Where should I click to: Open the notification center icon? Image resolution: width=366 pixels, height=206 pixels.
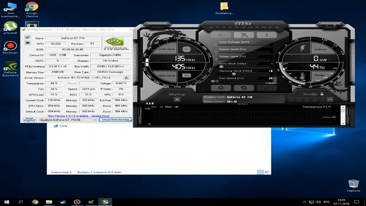356,202
